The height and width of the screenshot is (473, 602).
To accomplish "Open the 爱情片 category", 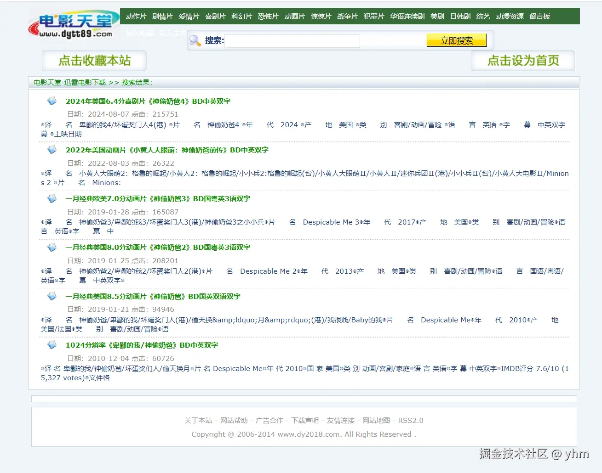I will 189,16.
